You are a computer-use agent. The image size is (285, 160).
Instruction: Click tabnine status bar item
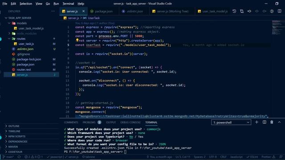[x=89, y=157]
